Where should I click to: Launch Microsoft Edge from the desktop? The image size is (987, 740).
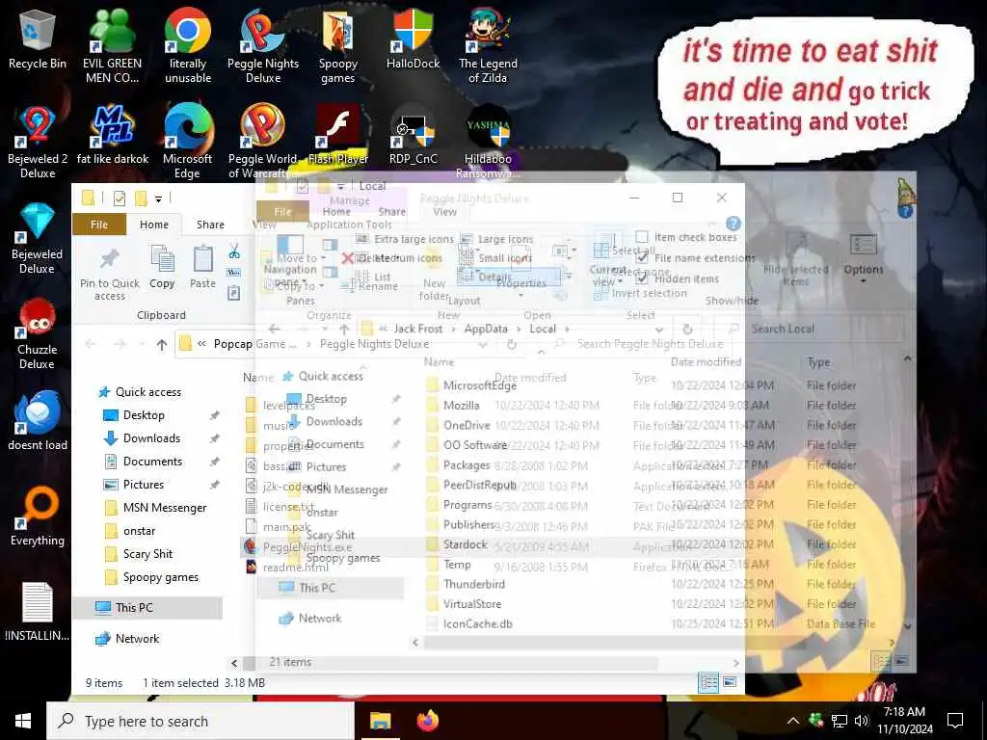point(188,143)
